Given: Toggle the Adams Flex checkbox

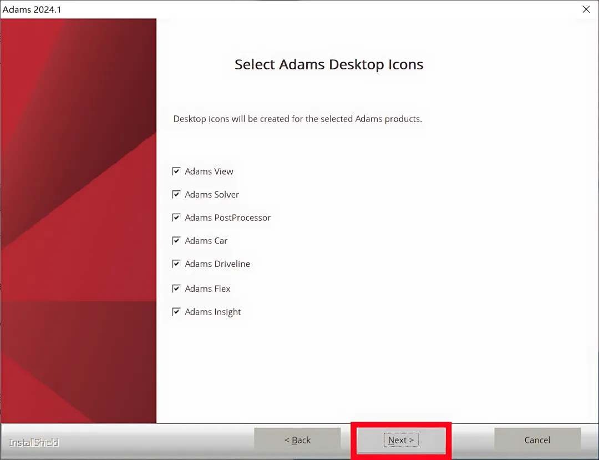Looking at the screenshot, I should click(176, 289).
